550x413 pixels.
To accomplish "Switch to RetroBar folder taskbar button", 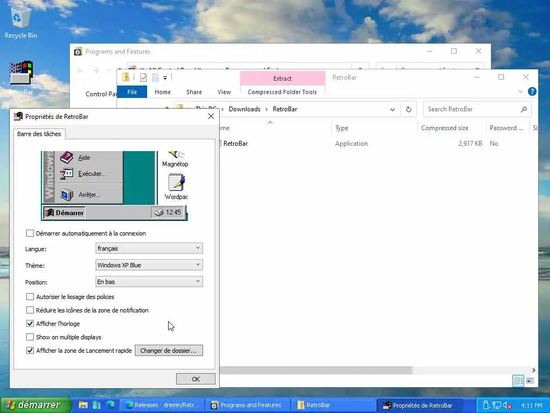I will [x=334, y=405].
